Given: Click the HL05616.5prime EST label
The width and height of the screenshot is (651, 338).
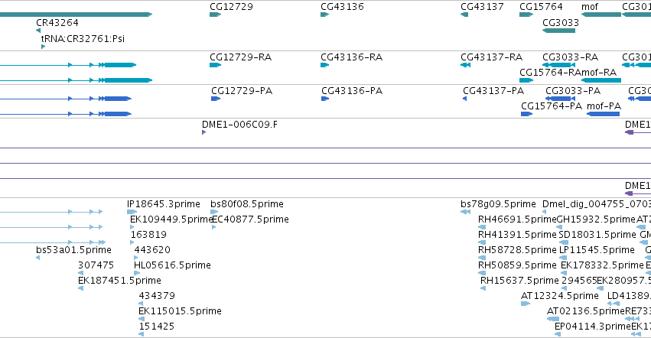Looking at the screenshot, I should pos(172,265).
